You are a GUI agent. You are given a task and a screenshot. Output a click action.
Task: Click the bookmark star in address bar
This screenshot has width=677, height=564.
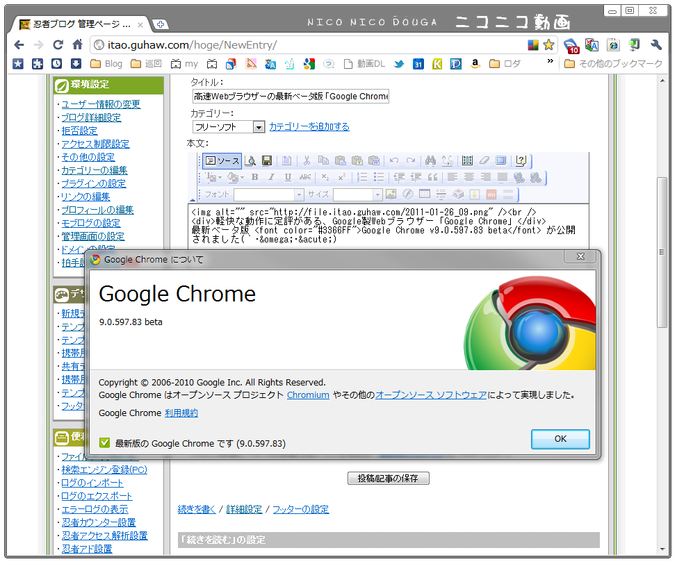[549, 45]
